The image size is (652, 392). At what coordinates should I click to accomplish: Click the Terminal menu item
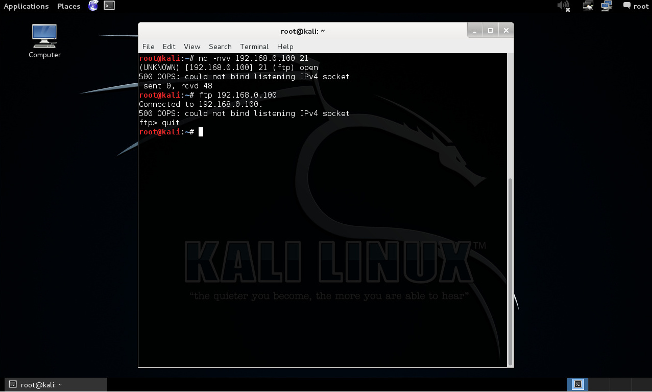pyautogui.click(x=254, y=47)
